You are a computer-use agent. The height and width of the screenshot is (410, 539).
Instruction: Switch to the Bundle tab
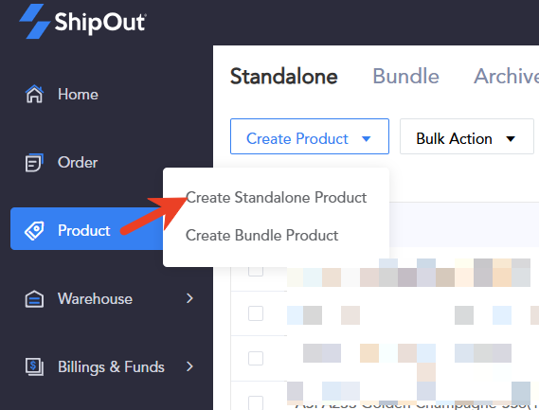pyautogui.click(x=406, y=76)
